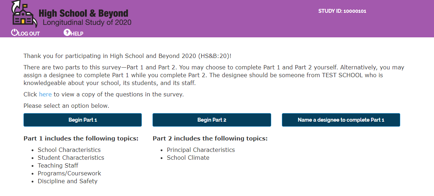
Task: Click the Programs/Coursework list item
Action: pos(69,173)
